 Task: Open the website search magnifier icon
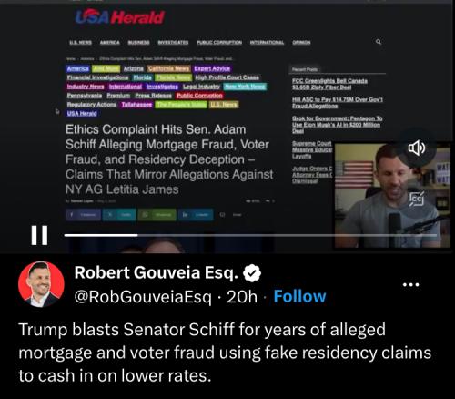[x=379, y=42]
